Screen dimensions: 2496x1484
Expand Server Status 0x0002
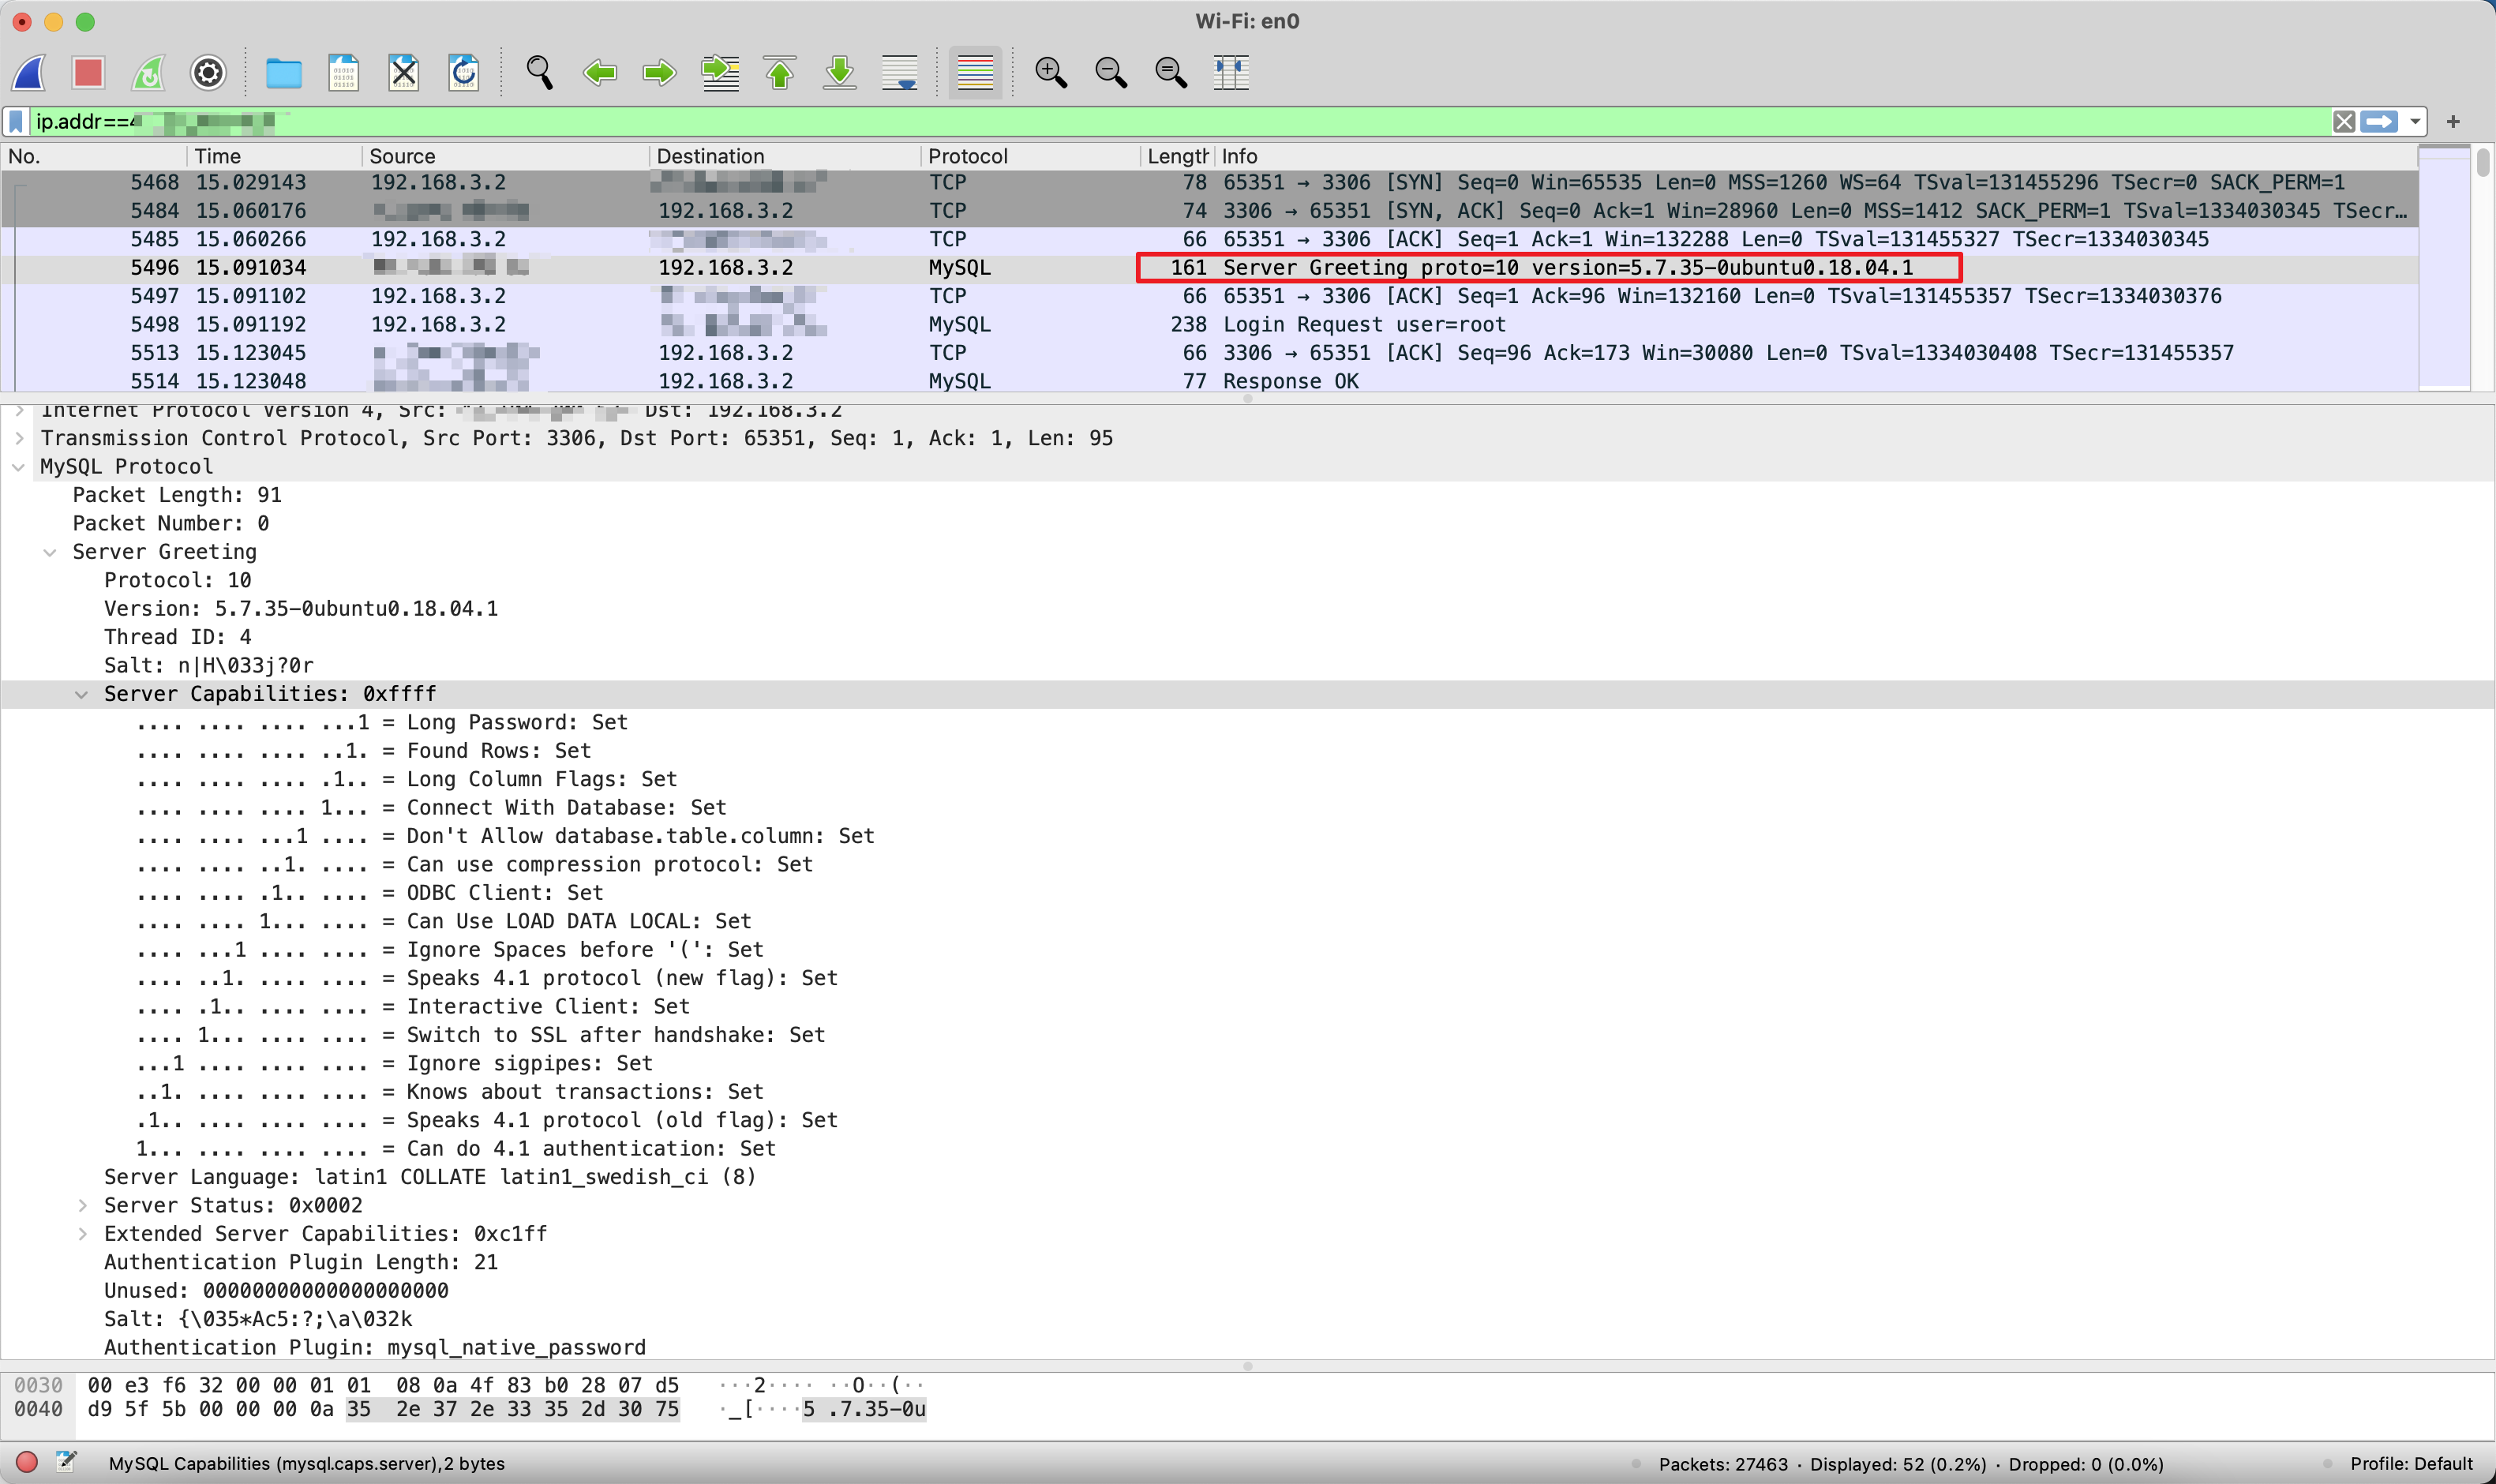coord(83,1206)
